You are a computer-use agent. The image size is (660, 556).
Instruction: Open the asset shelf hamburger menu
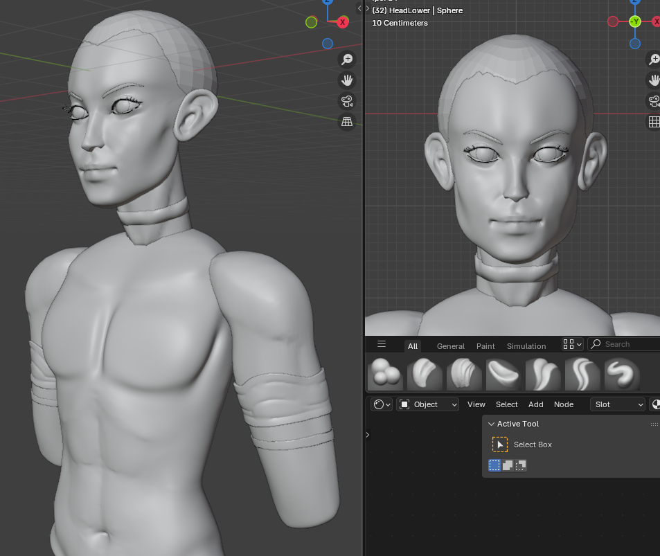tap(381, 344)
